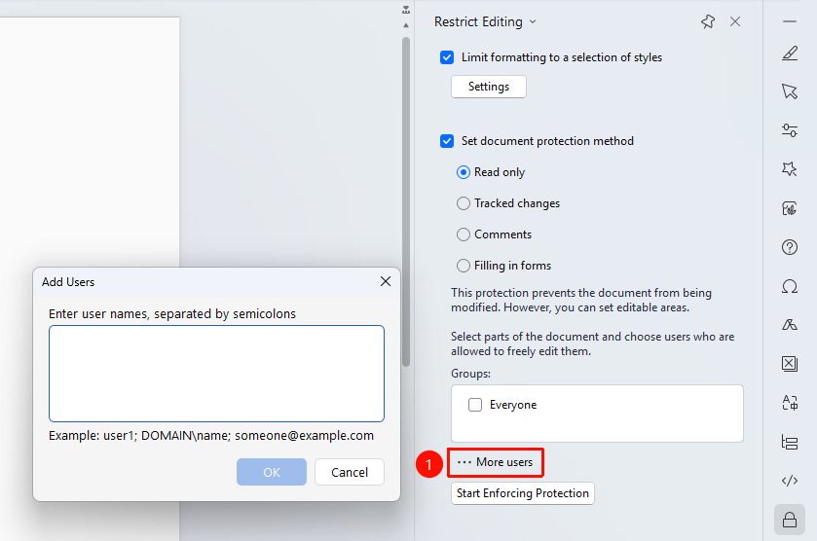Viewport: 817px width, 541px height.
Task: Select the Comments radio option
Action: 463,234
